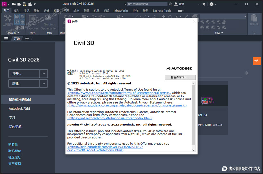
Task: Click the 剪贴板 clipboard icon
Action: click(254, 18)
